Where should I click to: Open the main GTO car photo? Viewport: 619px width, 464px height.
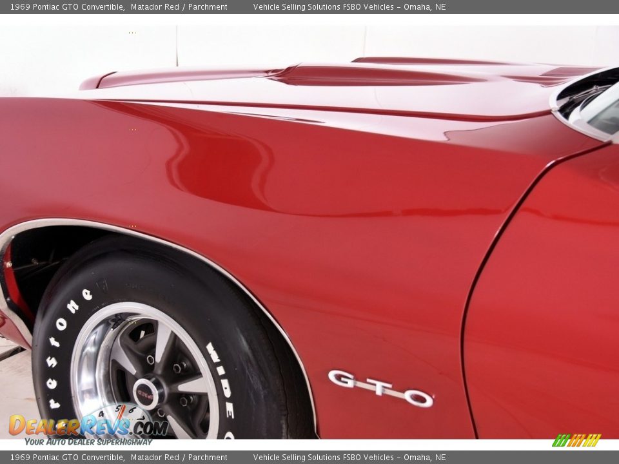pos(309,233)
